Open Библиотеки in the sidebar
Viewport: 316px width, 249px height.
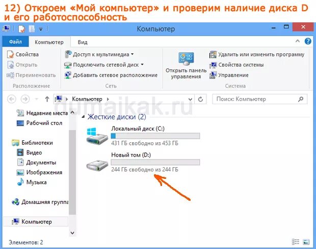32,143
